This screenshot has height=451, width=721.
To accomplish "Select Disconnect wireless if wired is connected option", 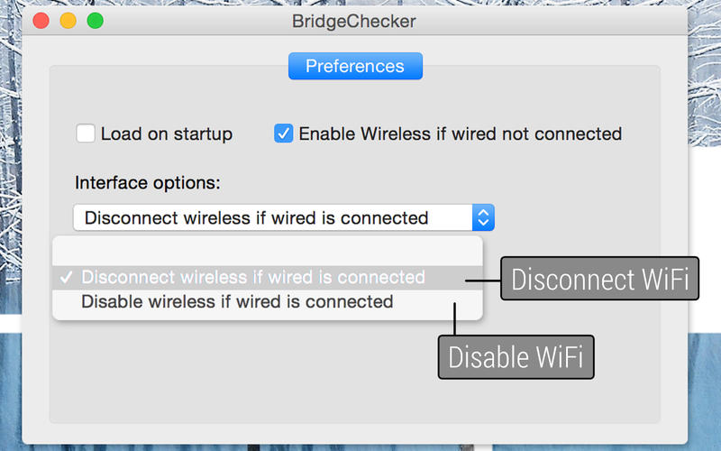I will tap(253, 277).
